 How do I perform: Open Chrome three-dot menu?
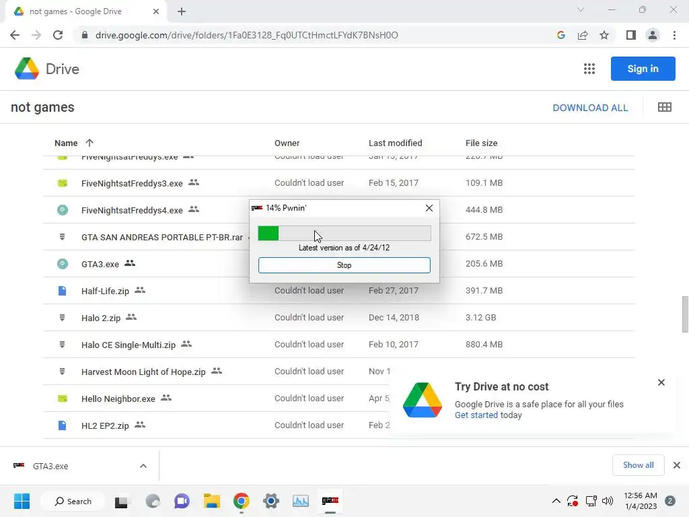click(674, 35)
